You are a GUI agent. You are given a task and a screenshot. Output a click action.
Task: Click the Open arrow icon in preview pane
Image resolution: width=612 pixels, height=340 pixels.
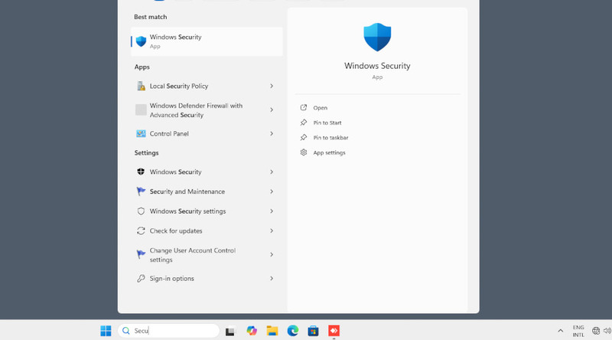click(x=303, y=107)
